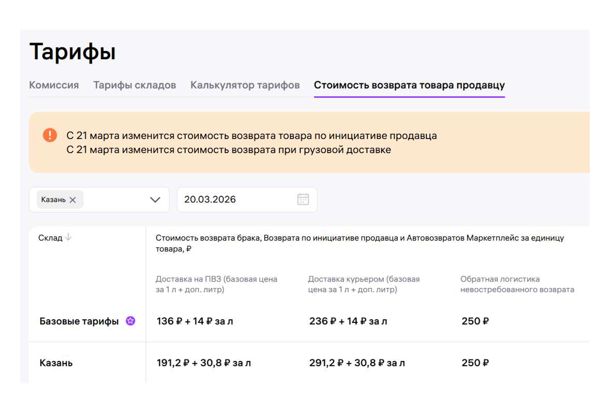Open the Калькулятор тарифов tab
This screenshot has height=413, width=610.
[x=245, y=85]
